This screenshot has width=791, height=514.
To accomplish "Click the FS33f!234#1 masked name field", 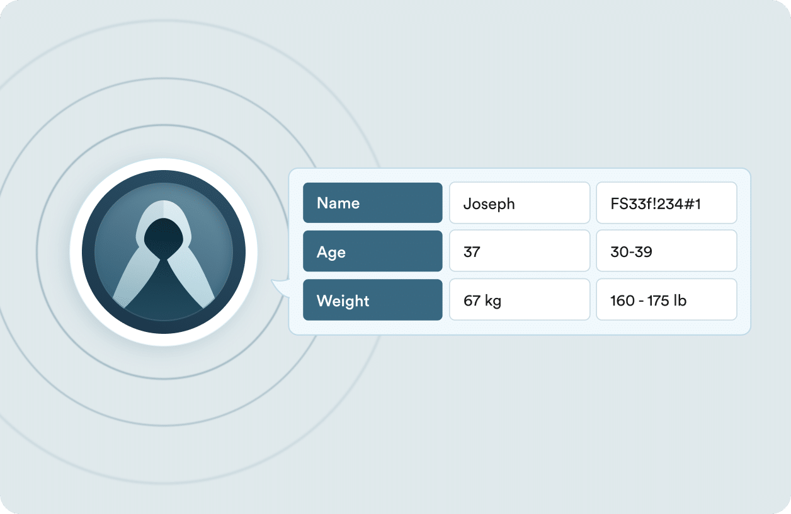I will pos(666,203).
